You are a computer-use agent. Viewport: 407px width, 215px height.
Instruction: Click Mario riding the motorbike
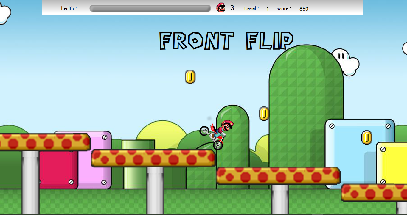coord(217,134)
